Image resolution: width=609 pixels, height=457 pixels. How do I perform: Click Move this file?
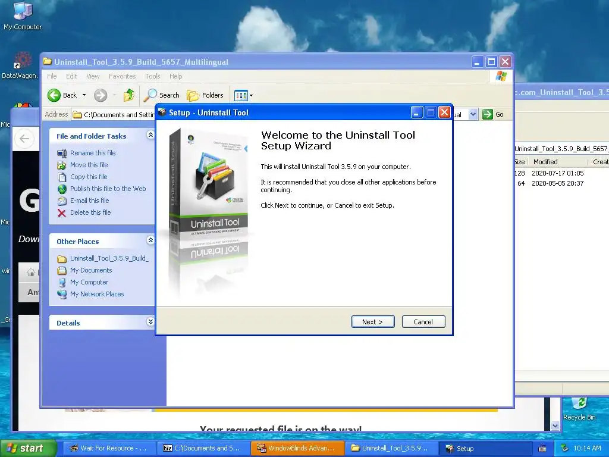point(89,165)
